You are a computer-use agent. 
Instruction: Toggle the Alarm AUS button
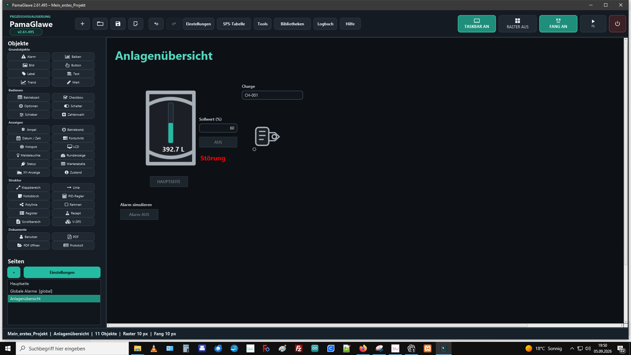pos(139,214)
